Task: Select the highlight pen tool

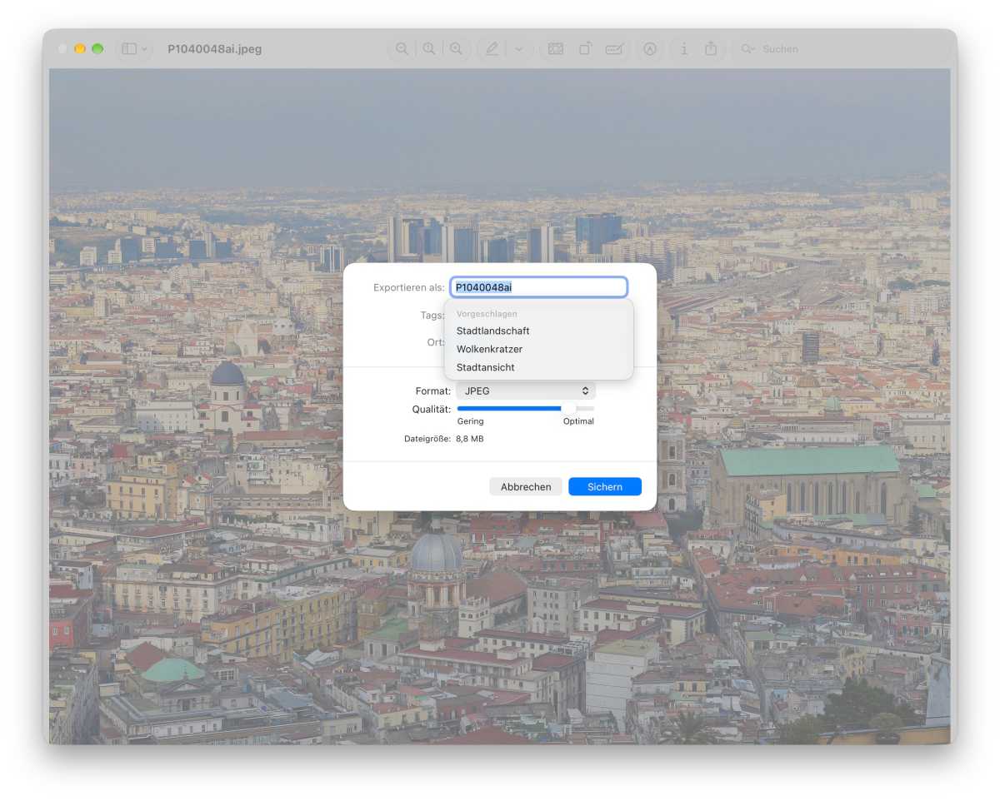Action: pos(492,49)
